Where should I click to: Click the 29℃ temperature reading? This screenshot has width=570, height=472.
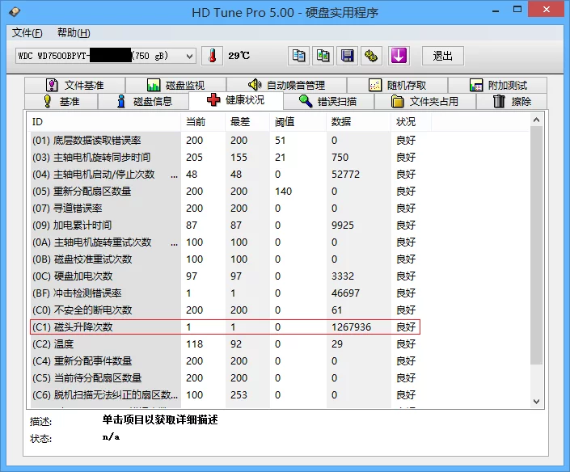(x=239, y=56)
